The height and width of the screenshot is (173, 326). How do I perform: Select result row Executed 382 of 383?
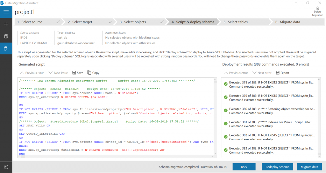pos(269,137)
